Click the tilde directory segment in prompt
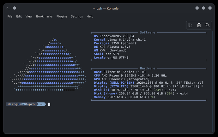 click(x=41, y=104)
